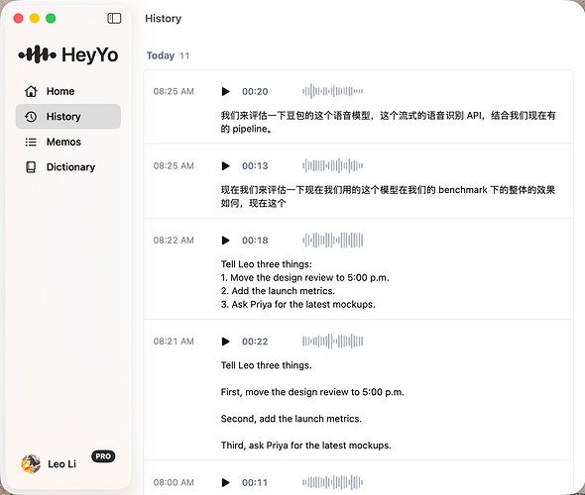
Task: Click the 00:22 duration label
Action: point(255,342)
